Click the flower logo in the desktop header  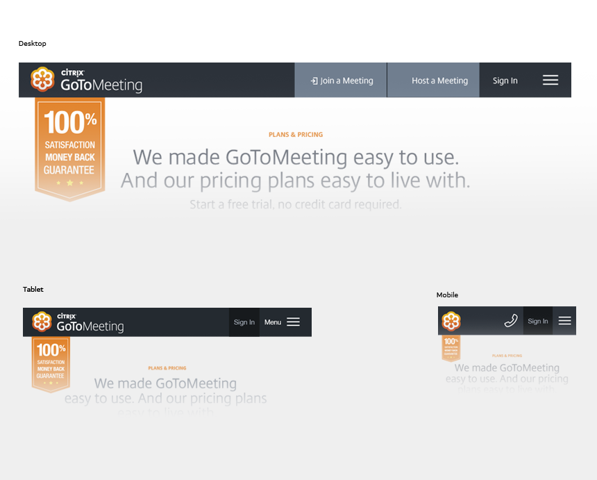pyautogui.click(x=42, y=80)
